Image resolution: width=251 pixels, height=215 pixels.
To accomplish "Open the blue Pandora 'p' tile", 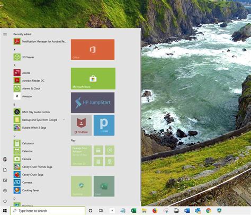I will [x=104, y=125].
